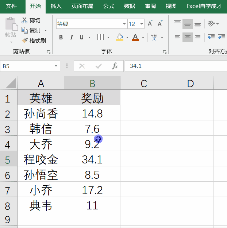
Task: Switch to the 视图 View tab
Action: coord(171,6)
